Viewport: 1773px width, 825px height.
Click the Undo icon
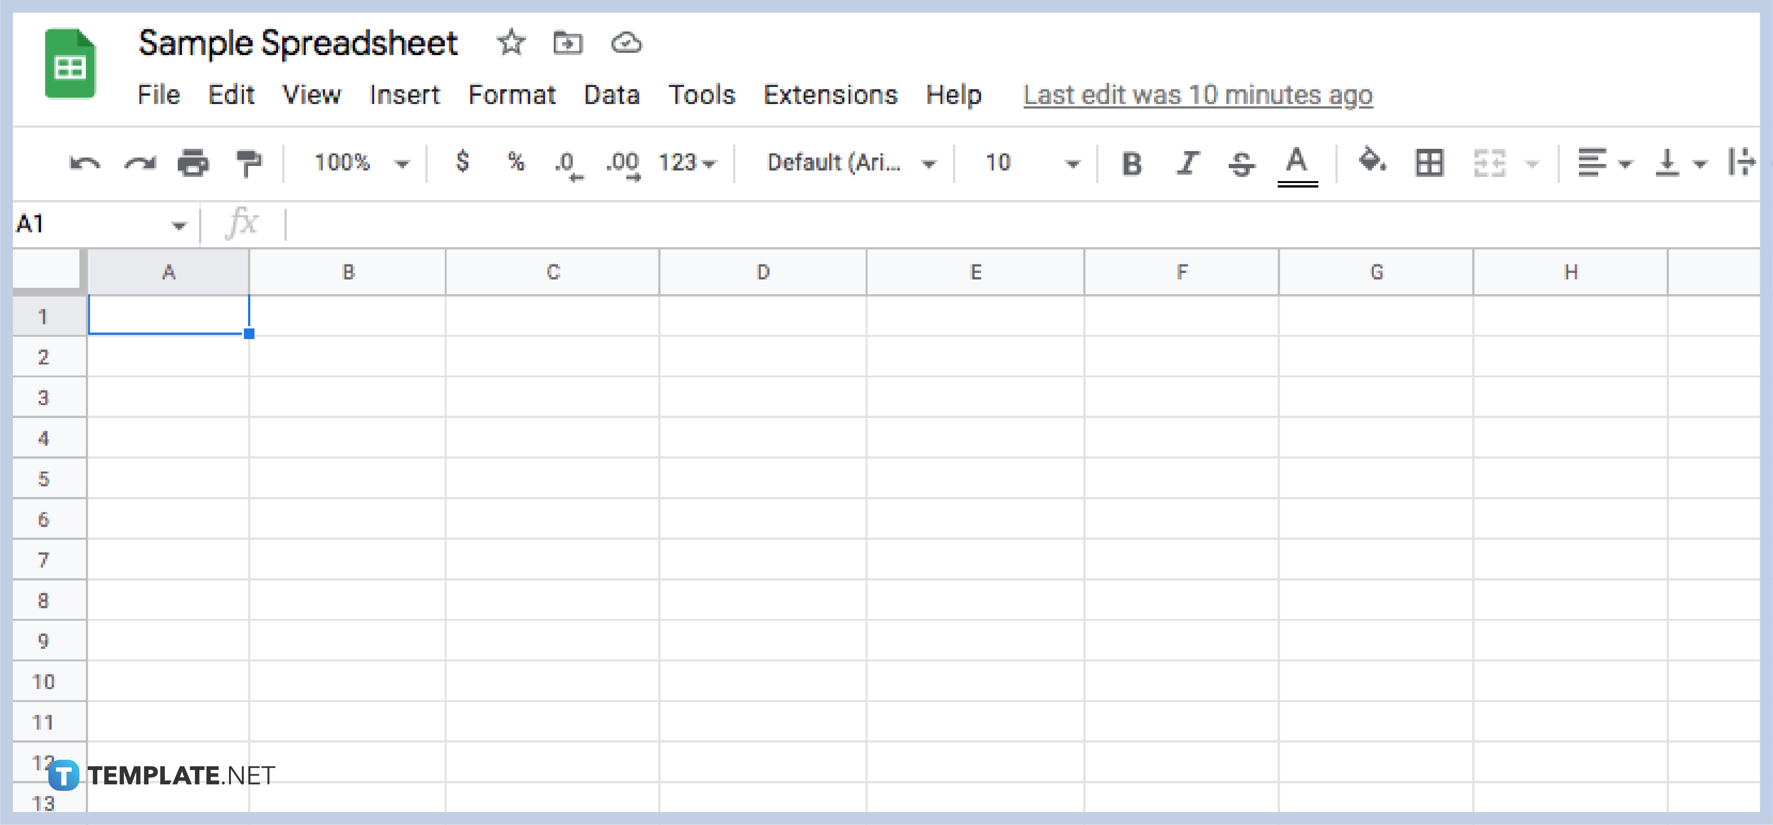[84, 163]
